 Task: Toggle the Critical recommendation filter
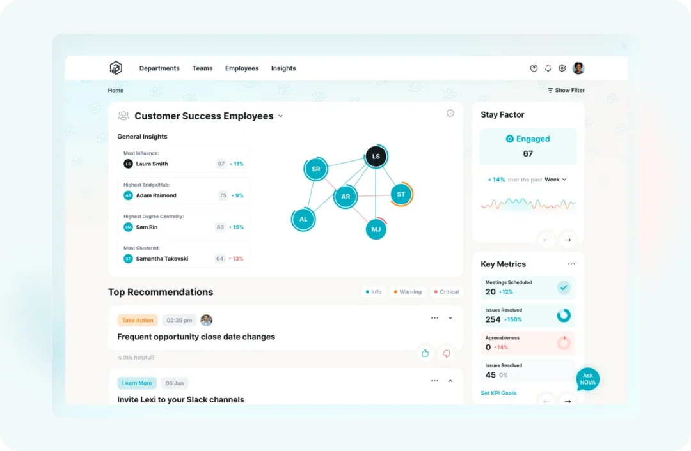pyautogui.click(x=446, y=292)
